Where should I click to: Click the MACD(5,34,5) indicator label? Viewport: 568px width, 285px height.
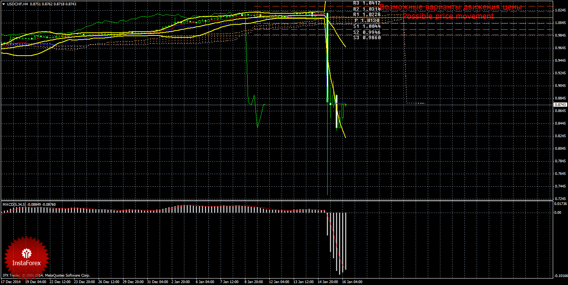[14, 205]
